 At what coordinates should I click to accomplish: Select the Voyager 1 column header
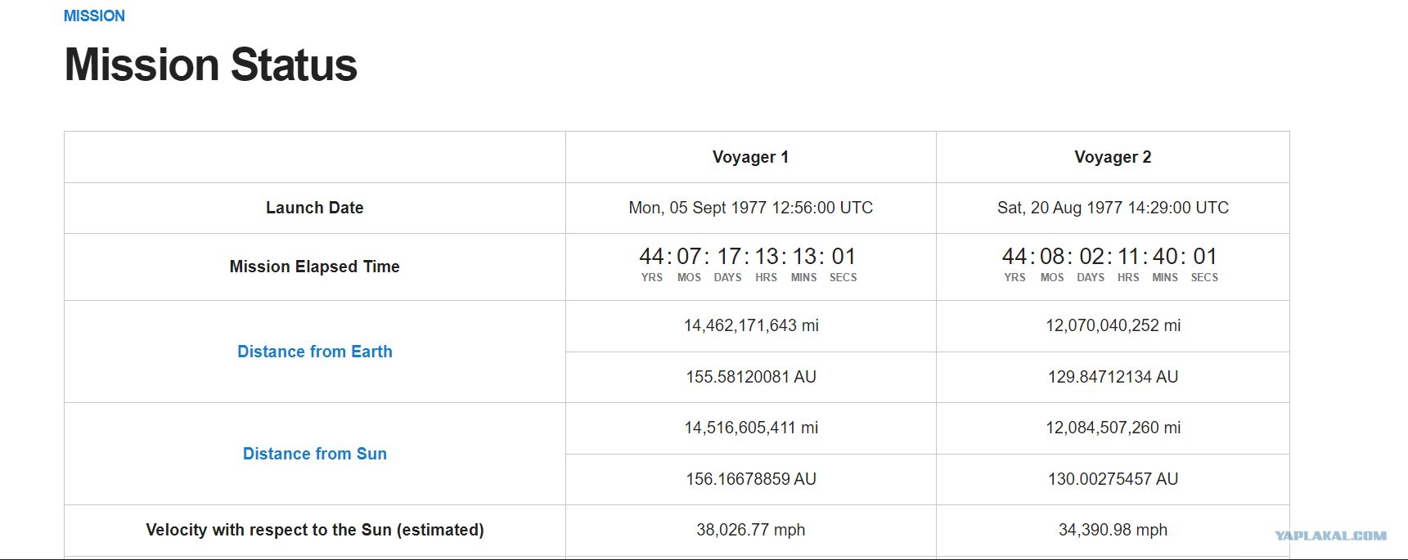click(750, 157)
